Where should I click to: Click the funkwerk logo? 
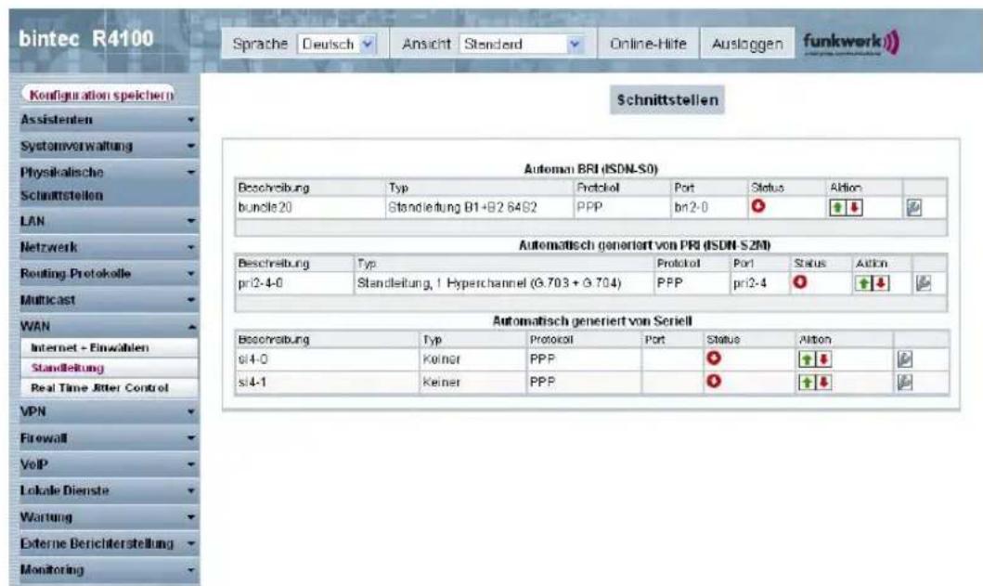pyautogui.click(x=851, y=44)
